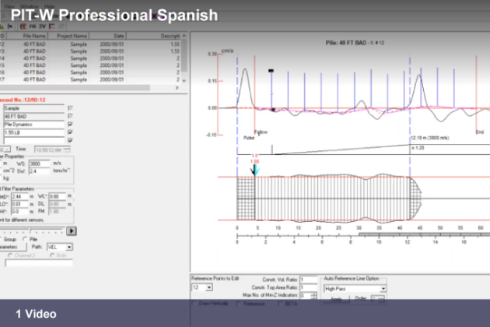The height and width of the screenshot is (327, 490).
Task: Click the slider handle above Group/Pile
Action: (x=30, y=230)
